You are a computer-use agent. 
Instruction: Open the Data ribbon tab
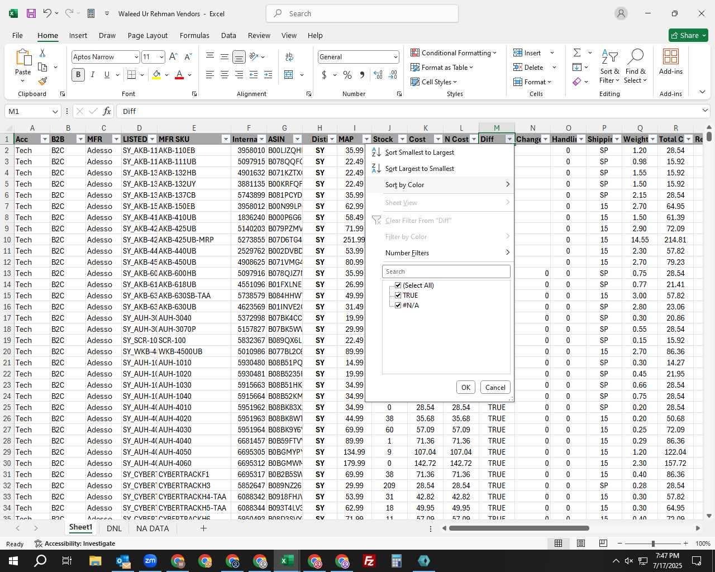pyautogui.click(x=228, y=35)
